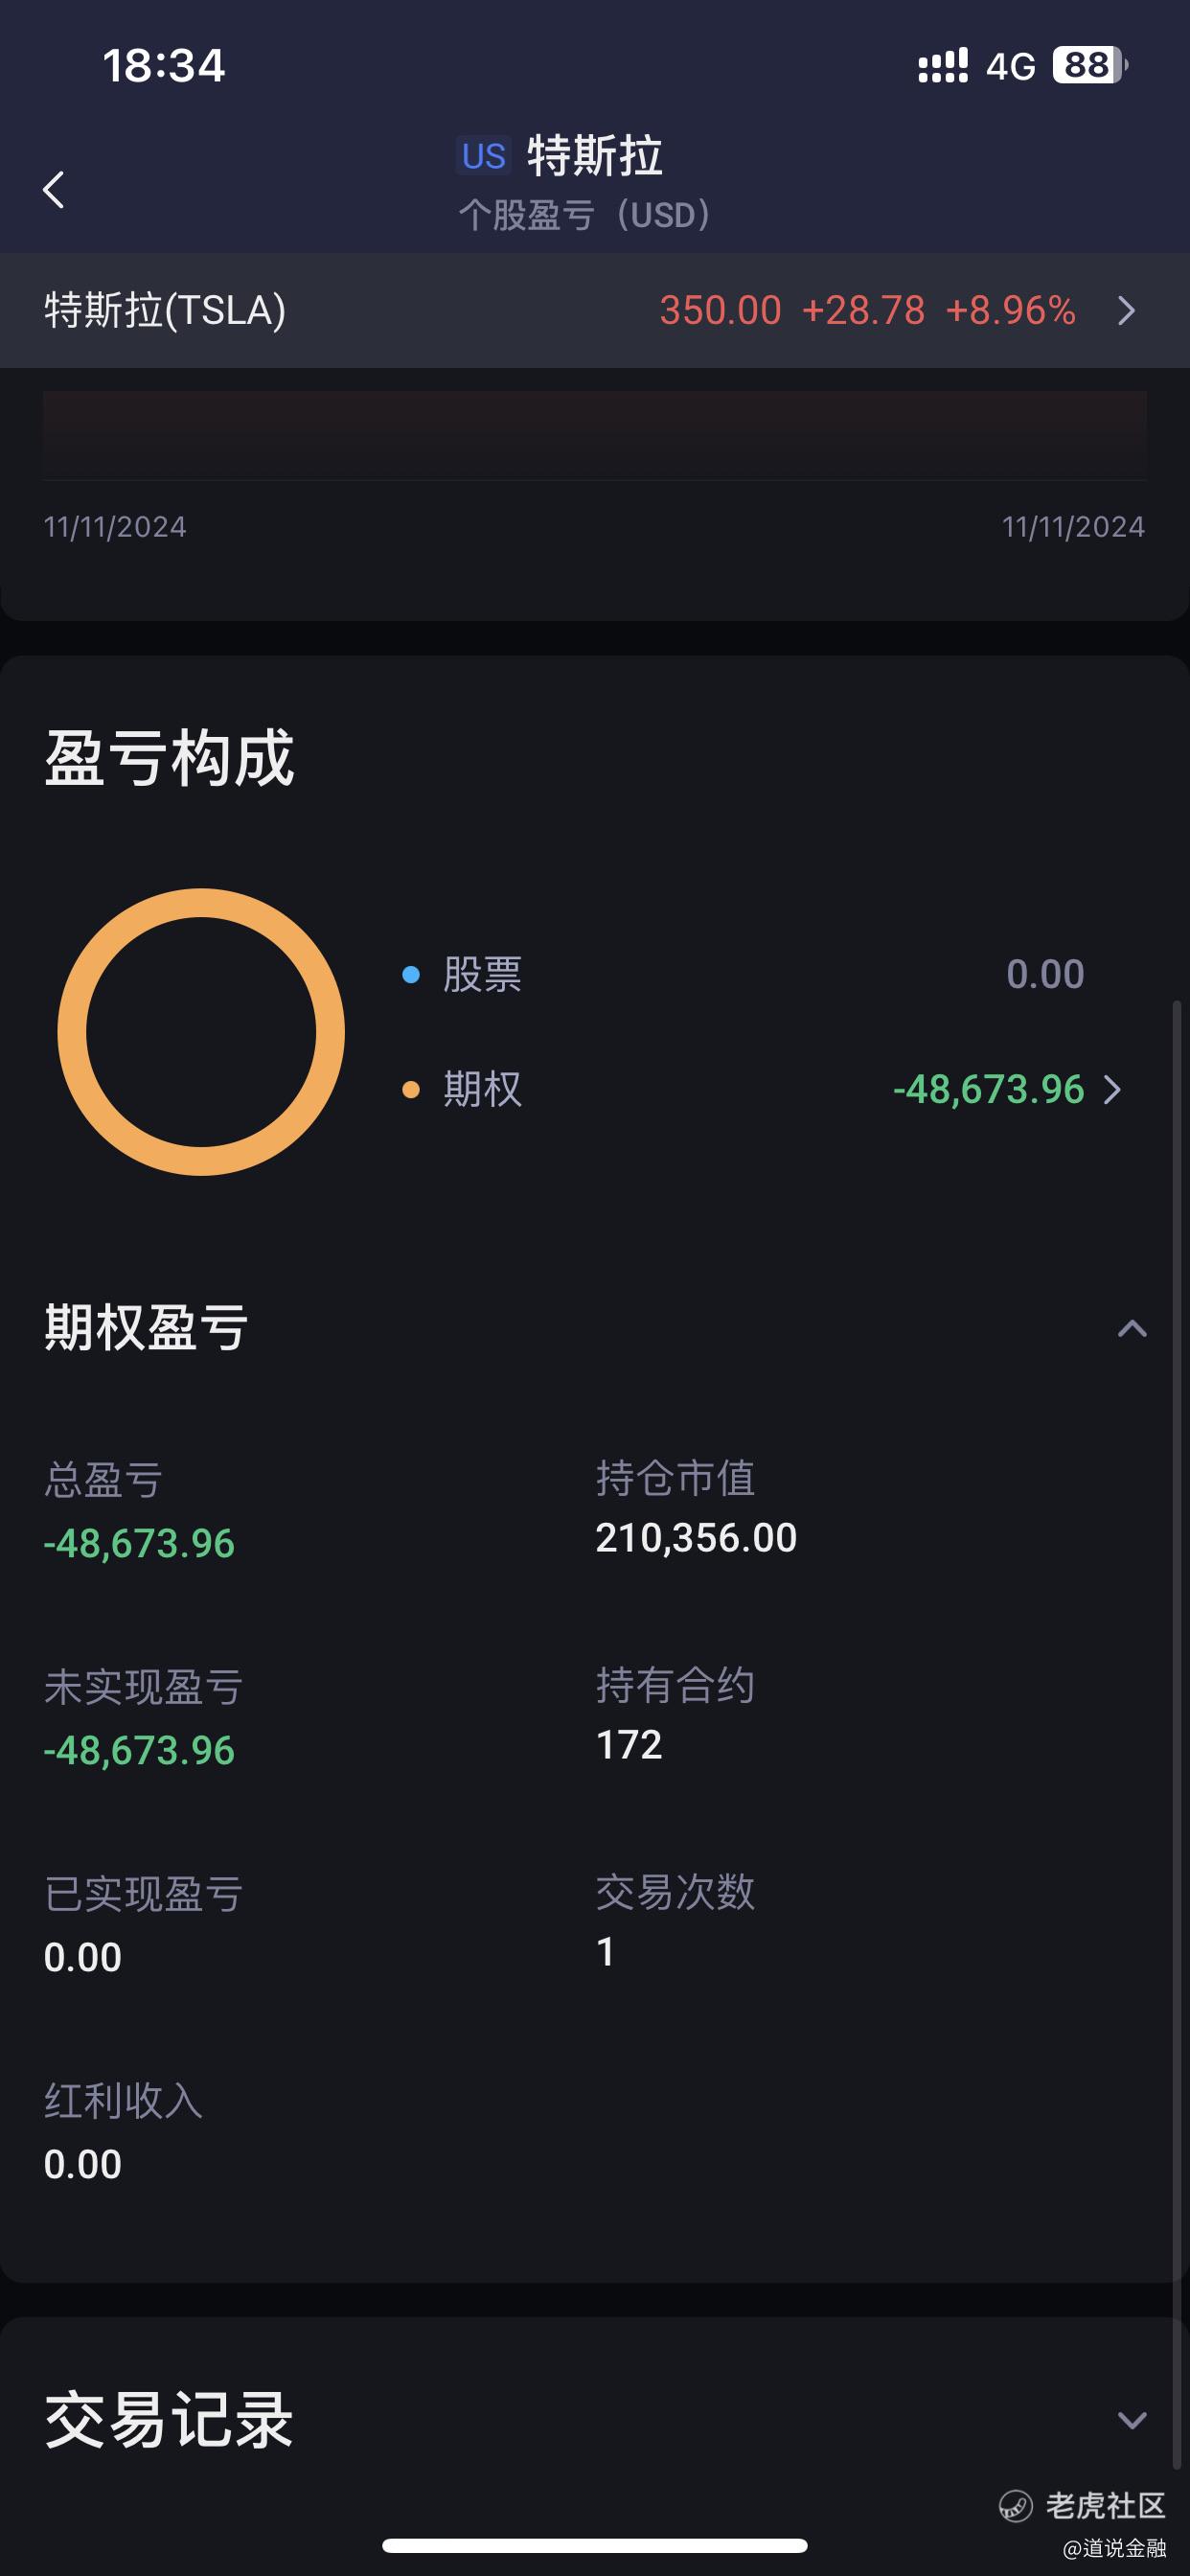Tap the 老虎社区 logo watermark
This screenshot has height=2576, width=1190.
click(x=1082, y=2506)
